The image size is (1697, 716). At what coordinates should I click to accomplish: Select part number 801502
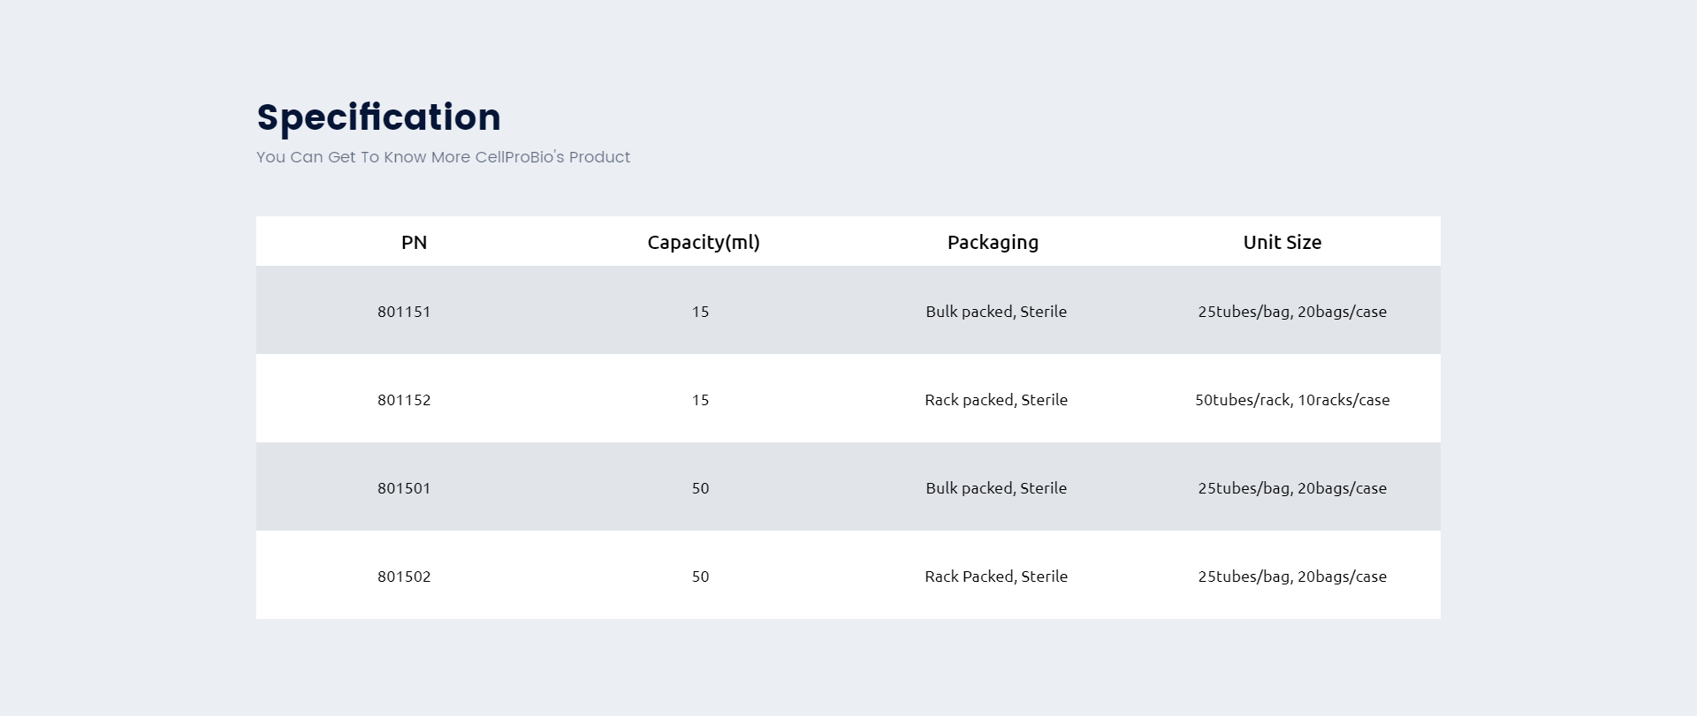click(404, 577)
